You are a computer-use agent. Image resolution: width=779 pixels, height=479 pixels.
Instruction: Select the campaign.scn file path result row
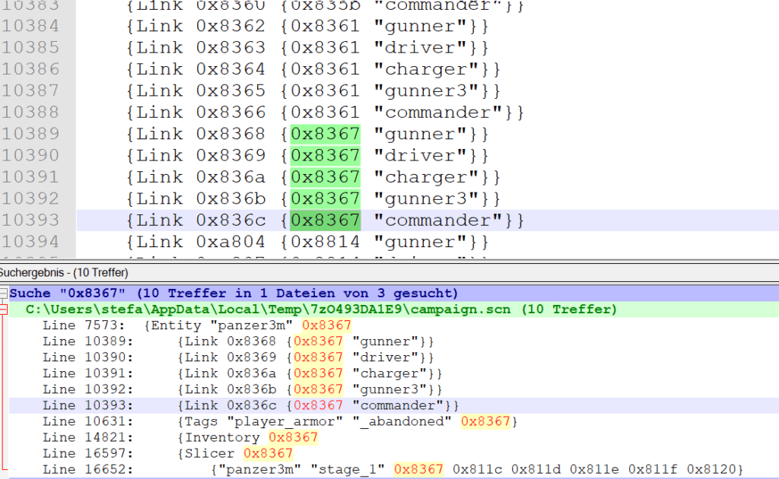click(394, 309)
